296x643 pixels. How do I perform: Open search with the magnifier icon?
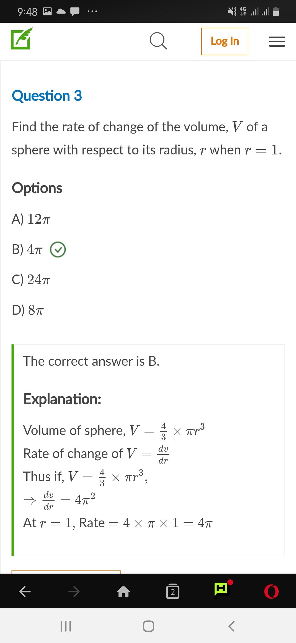pyautogui.click(x=158, y=41)
